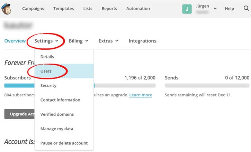The image size is (251, 152).
Task: Open Automation in top navigation
Action: click(138, 9)
